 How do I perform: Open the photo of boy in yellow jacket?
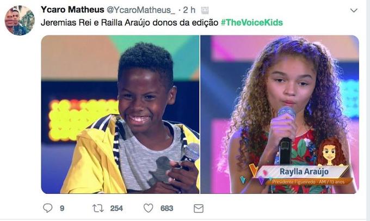(x=120, y=114)
